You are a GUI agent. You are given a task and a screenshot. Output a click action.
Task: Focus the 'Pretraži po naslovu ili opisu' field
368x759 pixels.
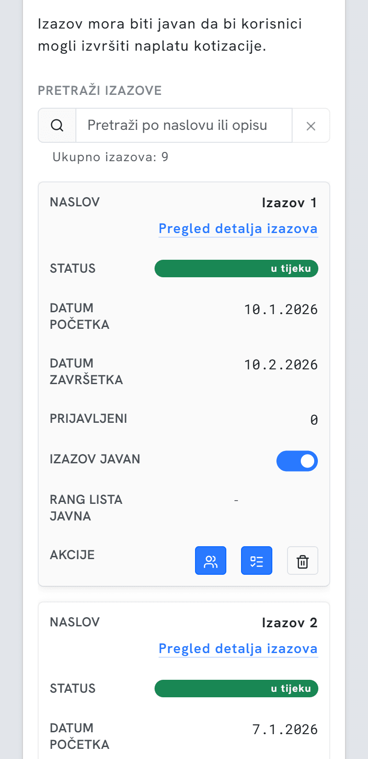[184, 125]
